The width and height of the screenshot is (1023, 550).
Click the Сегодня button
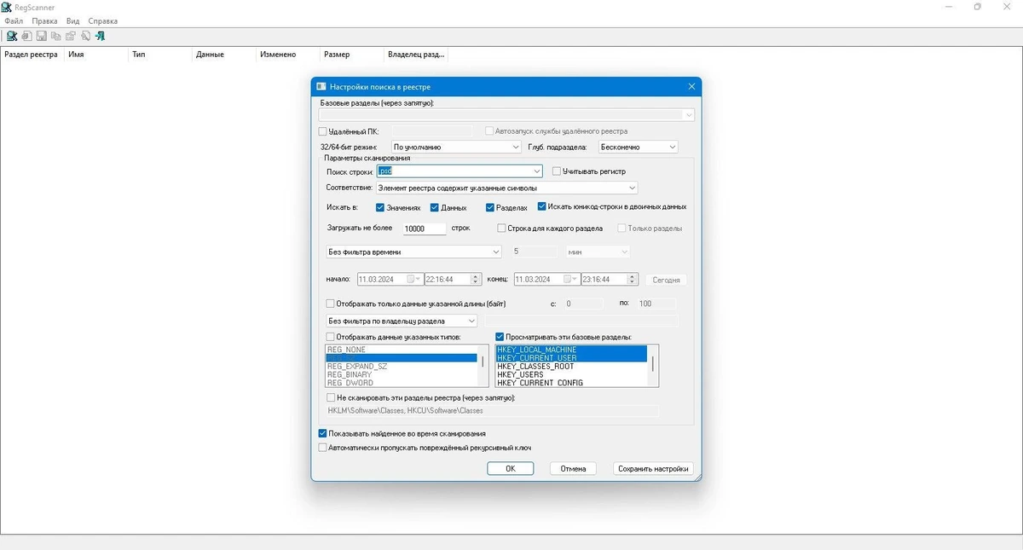pos(666,280)
